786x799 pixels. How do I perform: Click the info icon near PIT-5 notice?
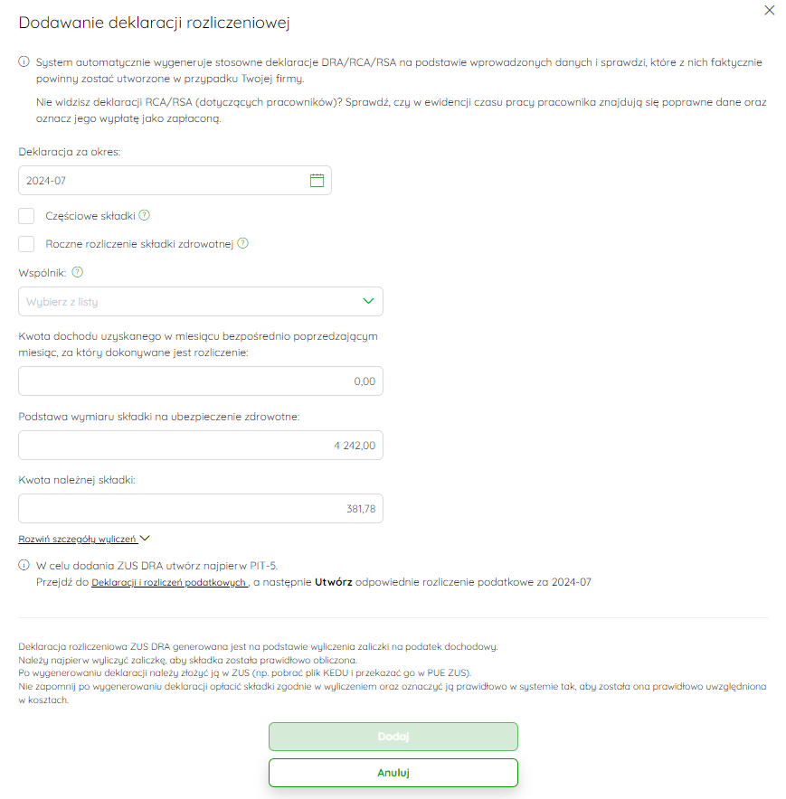[x=24, y=565]
